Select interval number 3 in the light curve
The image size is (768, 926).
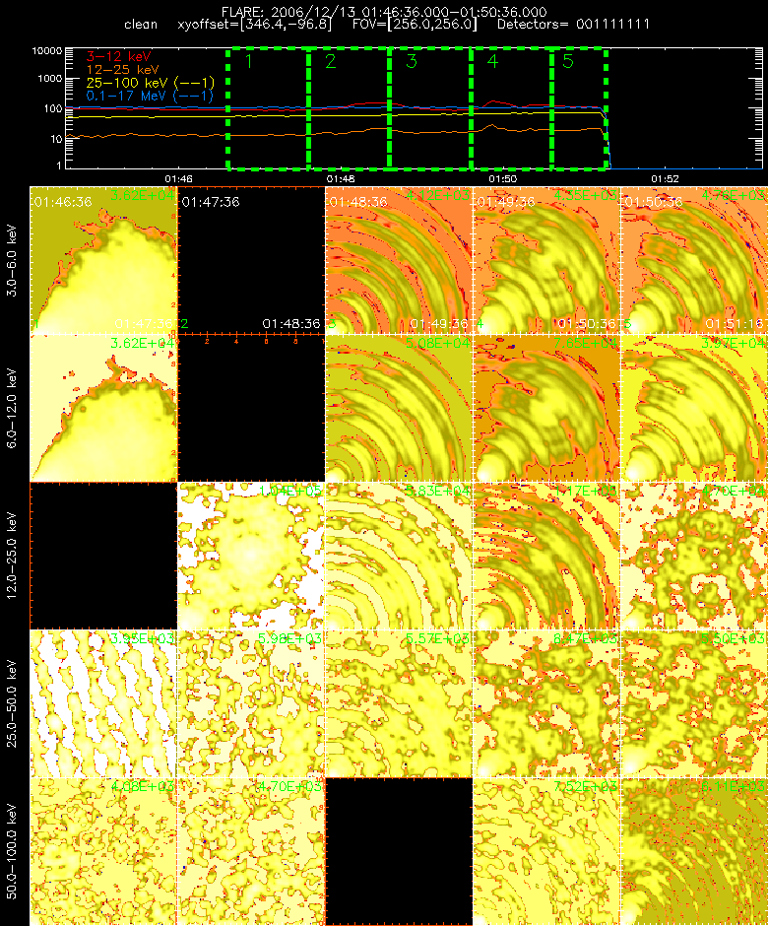point(429,109)
